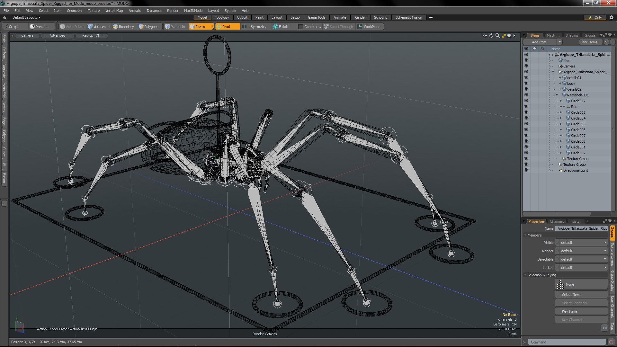
Task: Click the Command input field
Action: [567, 342]
